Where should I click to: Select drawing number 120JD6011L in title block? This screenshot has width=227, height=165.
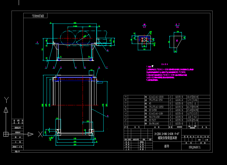pyautogui.click(x=194, y=147)
